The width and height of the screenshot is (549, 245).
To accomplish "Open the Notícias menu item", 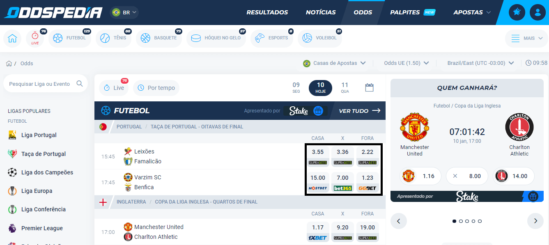I will click(x=321, y=12).
